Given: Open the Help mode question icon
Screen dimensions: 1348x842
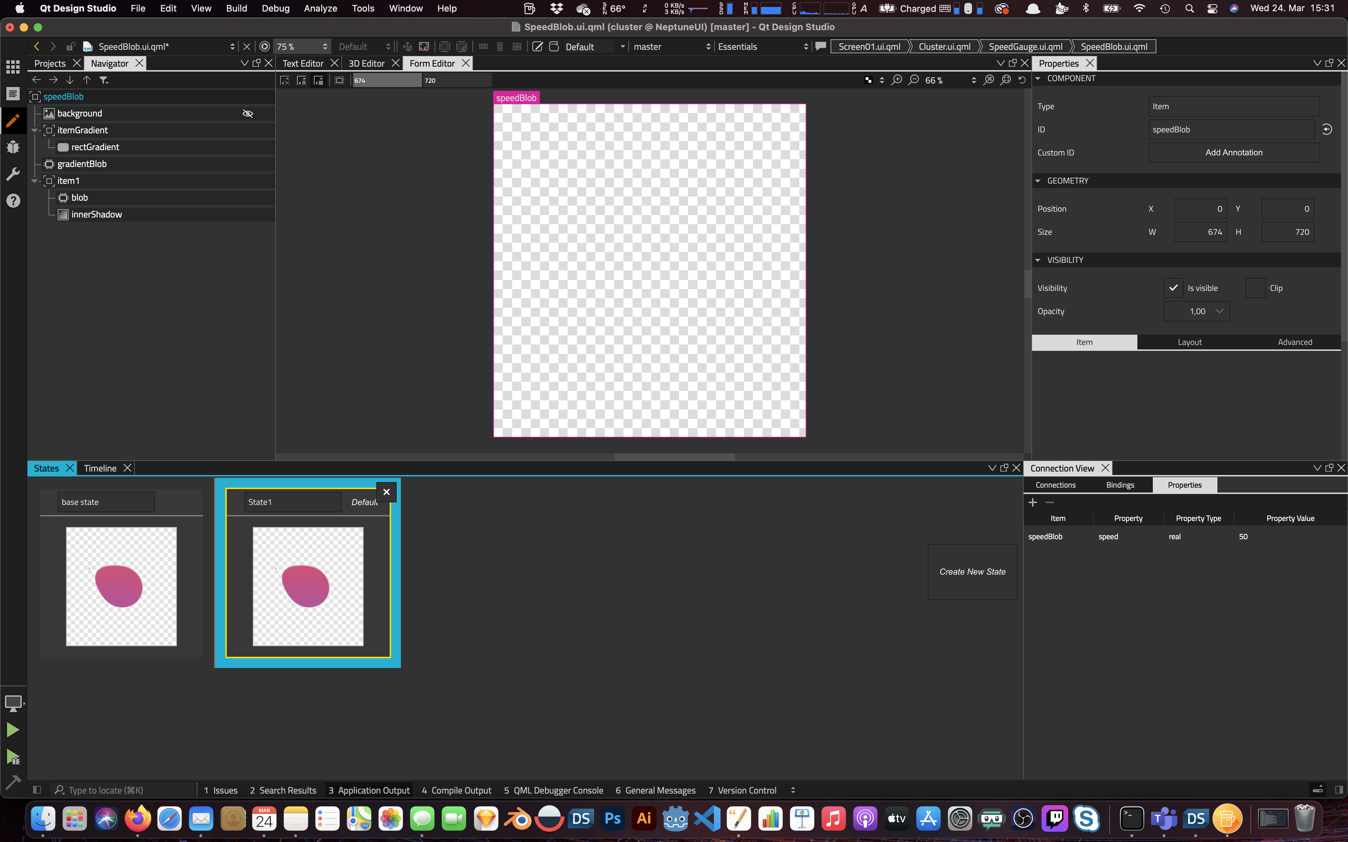Looking at the screenshot, I should click(13, 200).
